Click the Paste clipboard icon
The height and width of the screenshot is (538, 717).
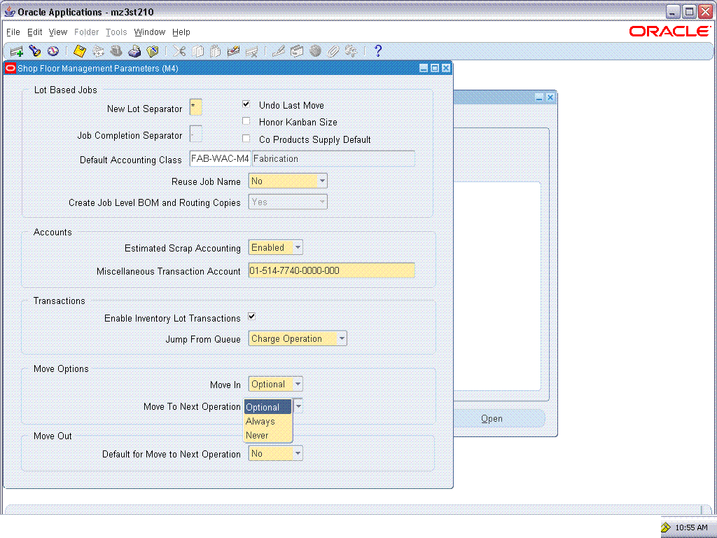pyautogui.click(x=216, y=50)
